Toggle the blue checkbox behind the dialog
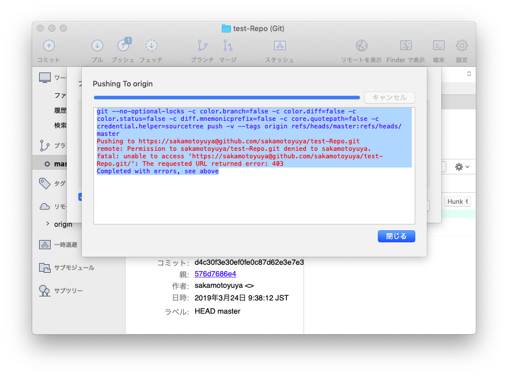 pyautogui.click(x=80, y=197)
